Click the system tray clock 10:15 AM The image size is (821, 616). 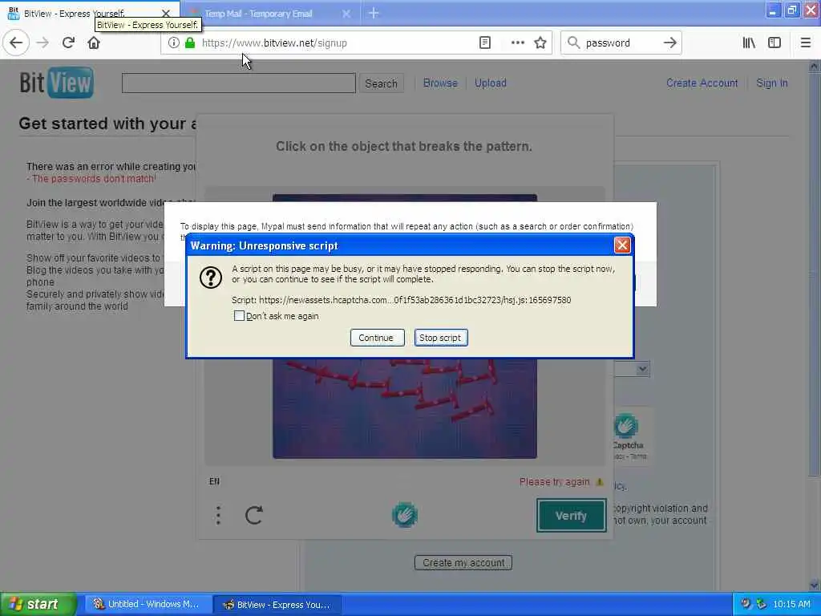click(791, 605)
